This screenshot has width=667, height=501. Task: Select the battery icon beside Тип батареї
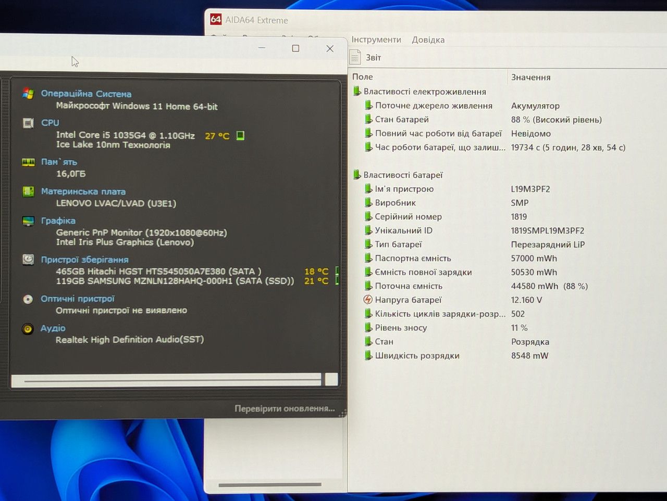368,244
